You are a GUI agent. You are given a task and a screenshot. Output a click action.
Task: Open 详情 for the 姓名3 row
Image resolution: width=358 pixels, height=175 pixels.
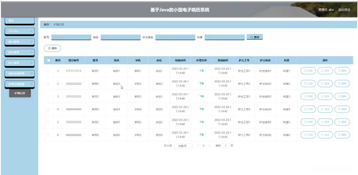click(308, 96)
